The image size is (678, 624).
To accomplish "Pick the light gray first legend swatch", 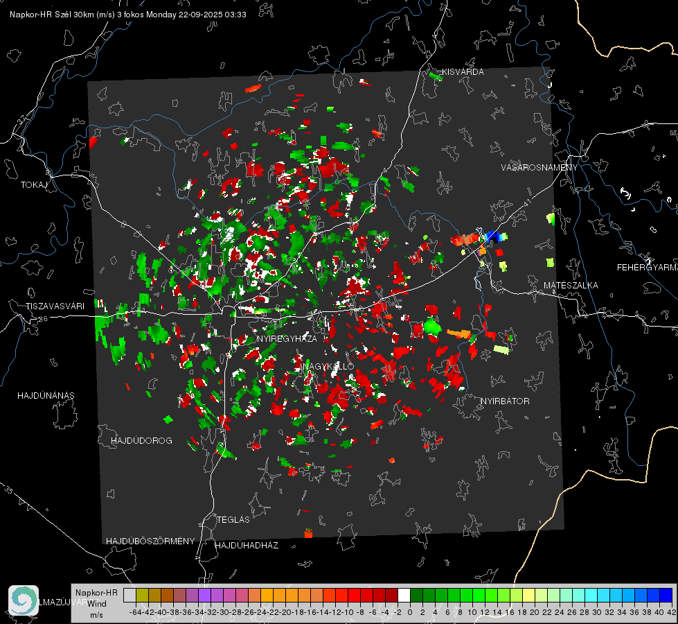I will coord(130,596).
